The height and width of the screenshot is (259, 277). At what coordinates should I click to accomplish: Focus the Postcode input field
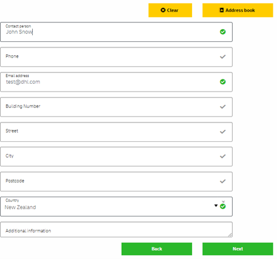coord(116,181)
